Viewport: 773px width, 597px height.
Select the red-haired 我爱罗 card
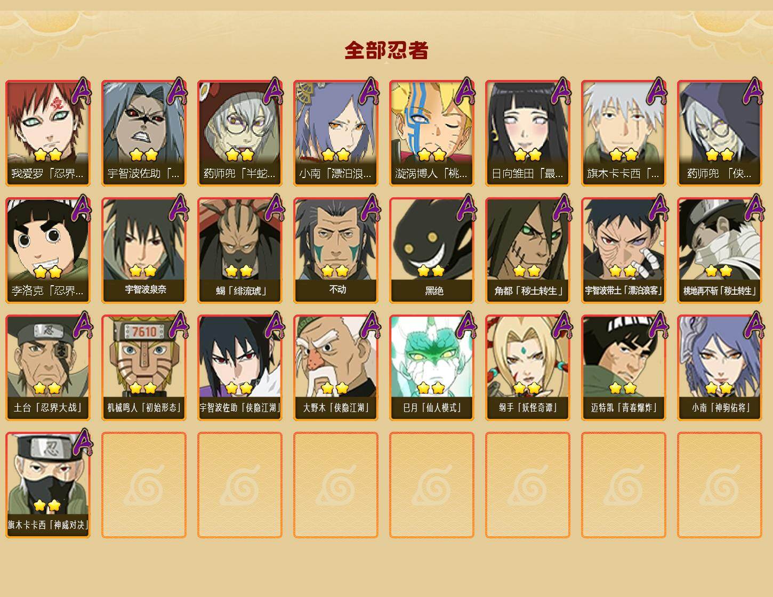pos(47,133)
